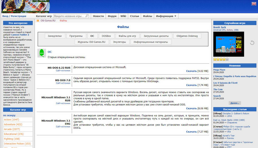Open Mega Maze in new games
The width and height of the screenshot is (258, 148).
219,70
